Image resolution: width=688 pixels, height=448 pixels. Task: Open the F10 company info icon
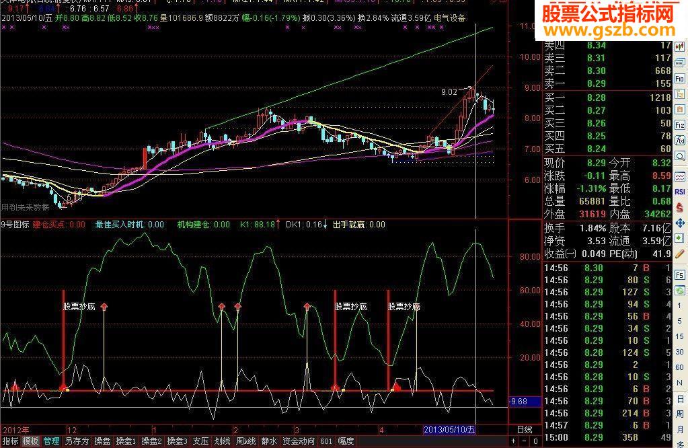tap(680, 79)
